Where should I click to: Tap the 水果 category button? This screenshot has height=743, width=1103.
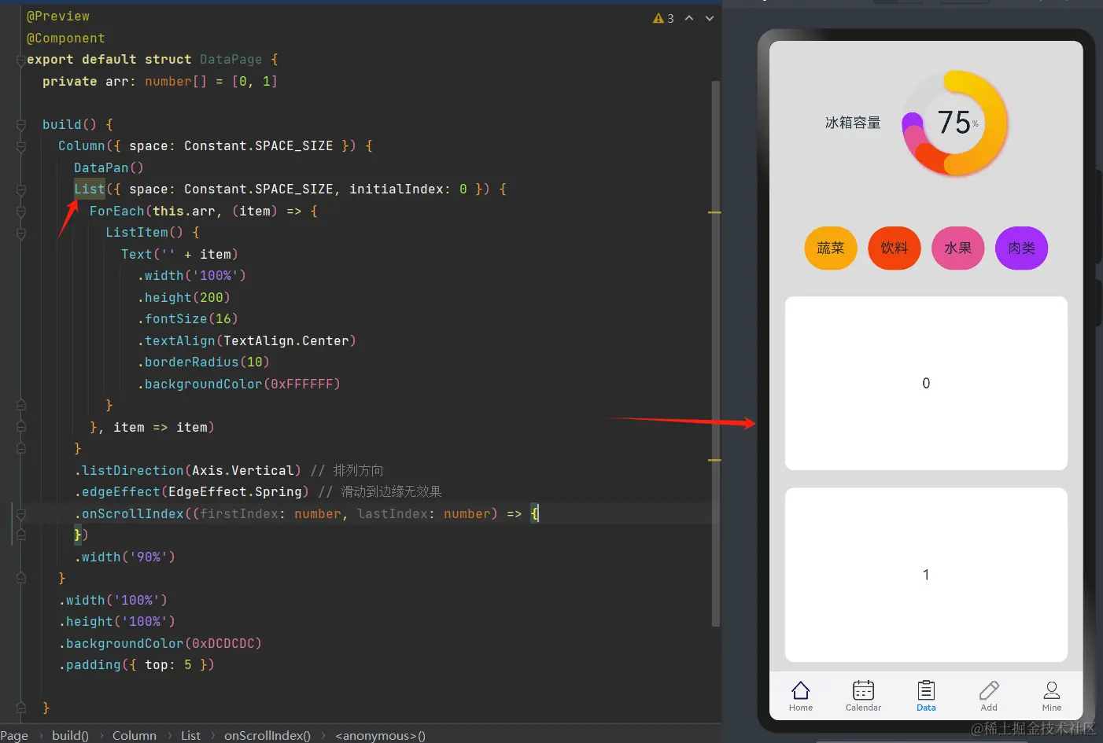pyautogui.click(x=958, y=248)
